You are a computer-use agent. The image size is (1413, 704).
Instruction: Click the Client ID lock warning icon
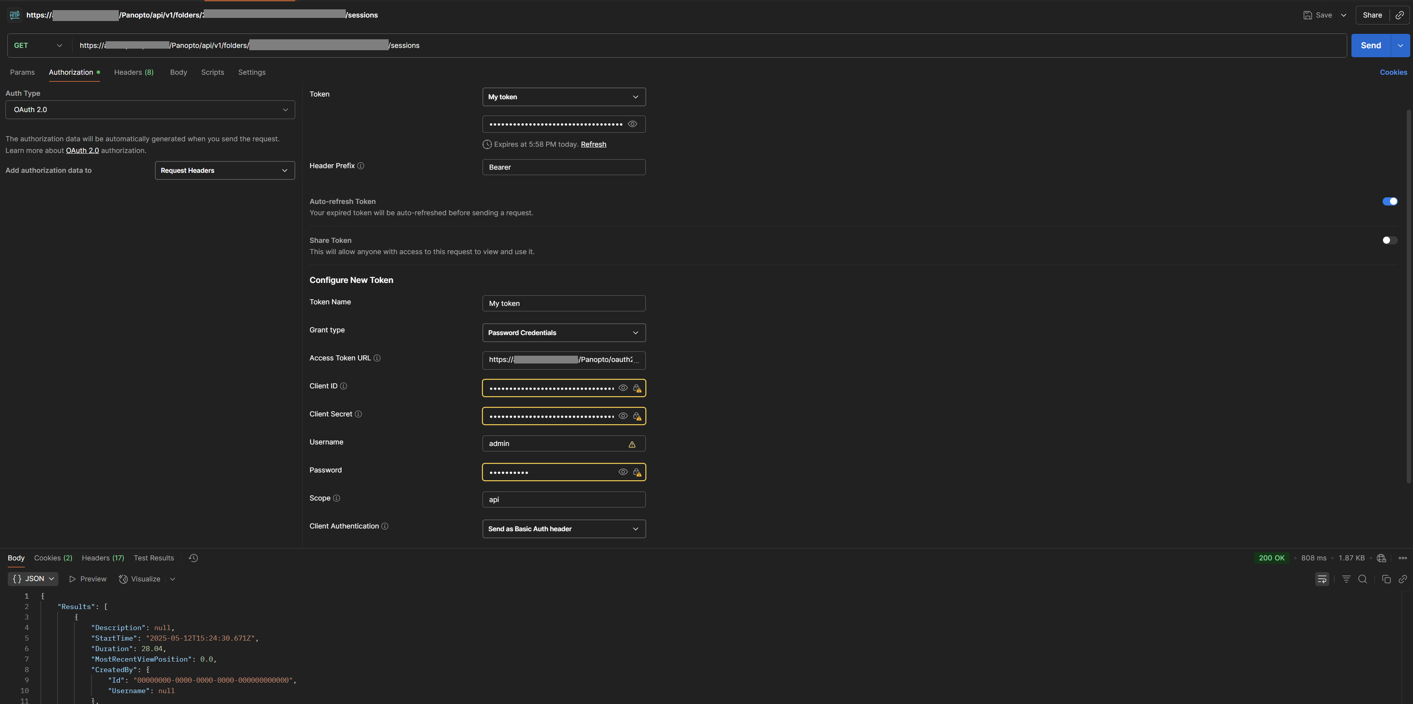click(638, 388)
